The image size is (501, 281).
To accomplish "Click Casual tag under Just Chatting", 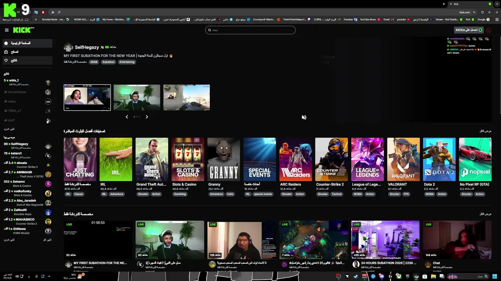I will (78, 194).
